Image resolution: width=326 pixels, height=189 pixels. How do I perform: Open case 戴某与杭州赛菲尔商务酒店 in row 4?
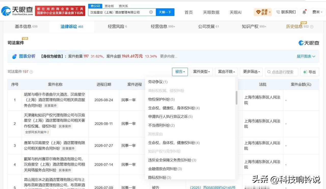coord(55,164)
